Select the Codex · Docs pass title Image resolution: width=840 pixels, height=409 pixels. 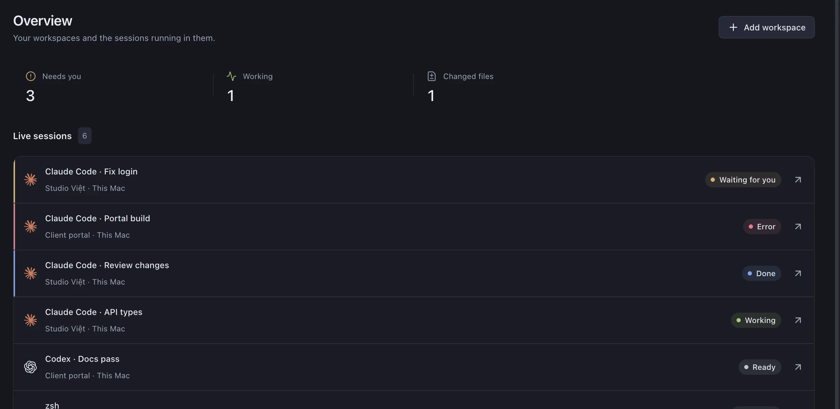(x=82, y=359)
